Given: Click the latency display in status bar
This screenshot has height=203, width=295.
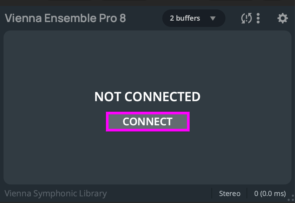Looking at the screenshot, I should click(x=270, y=194).
